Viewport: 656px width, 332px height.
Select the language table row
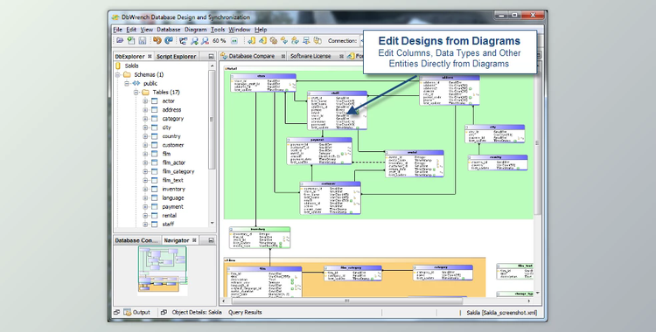tap(173, 197)
